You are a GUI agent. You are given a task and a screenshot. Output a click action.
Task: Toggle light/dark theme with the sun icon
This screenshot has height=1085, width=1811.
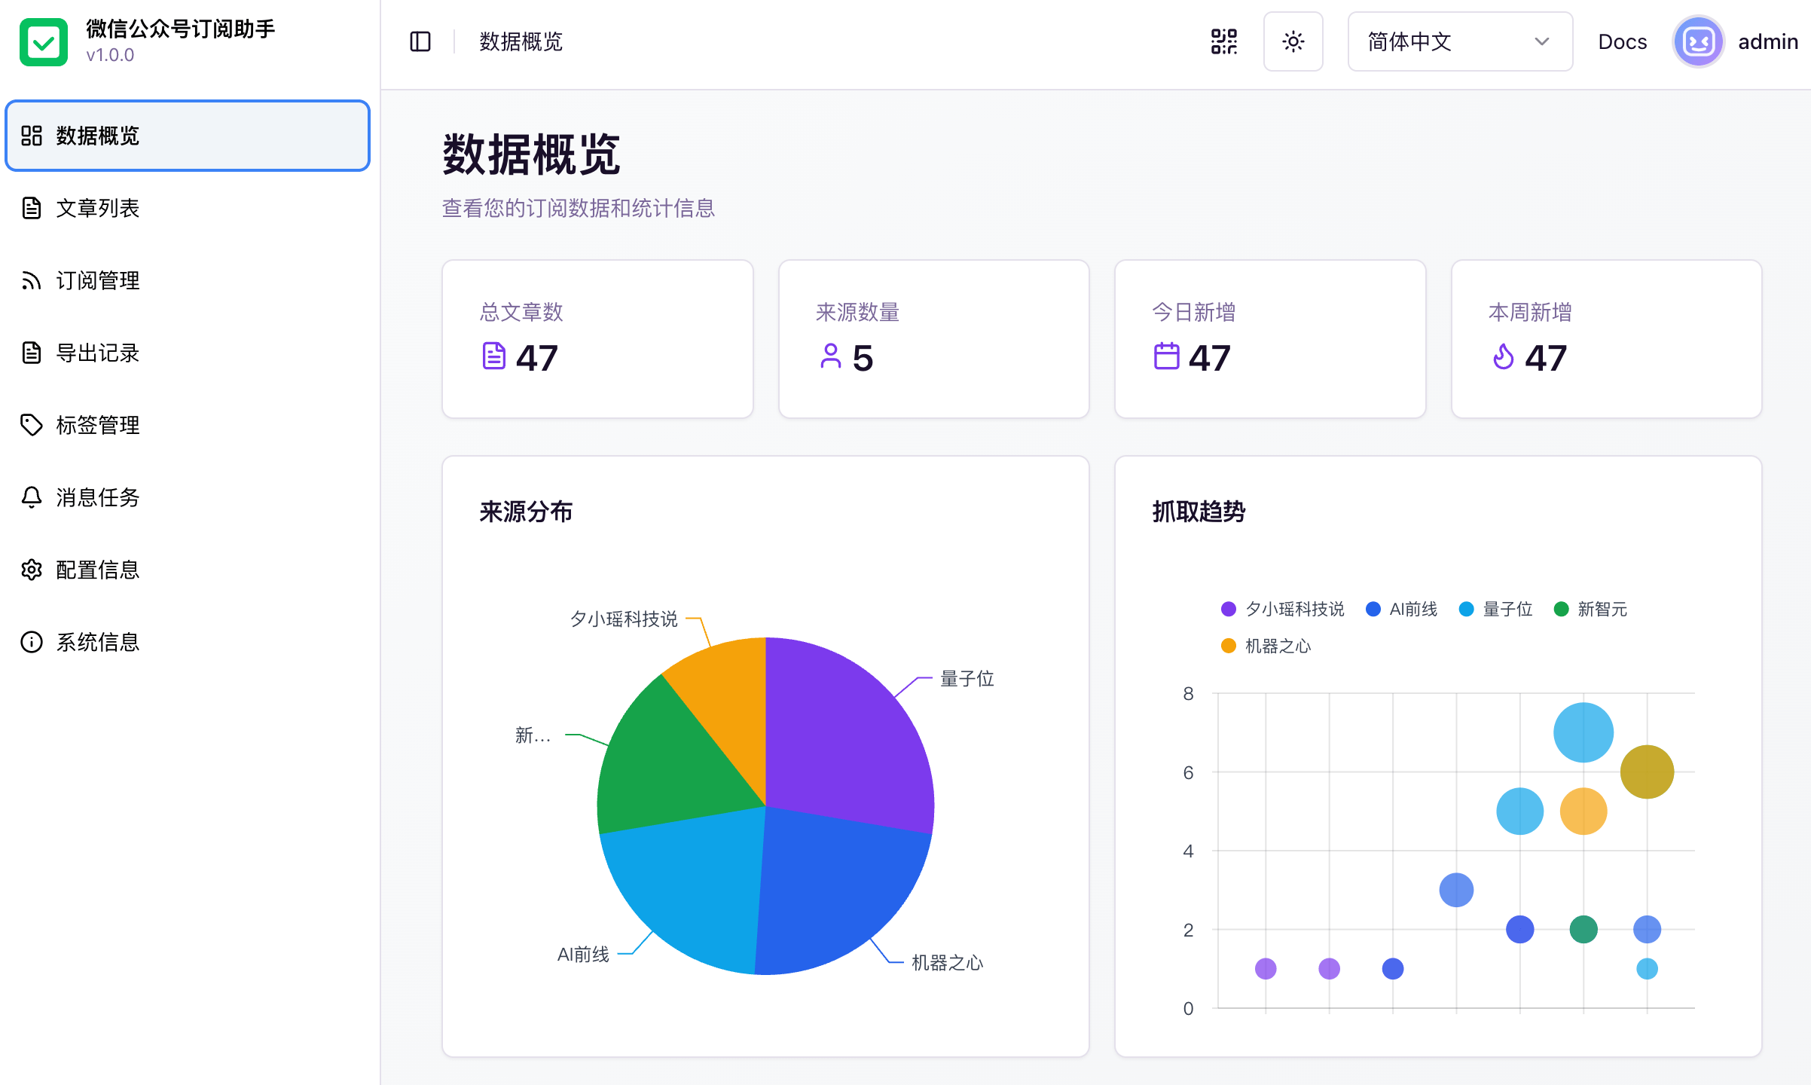pos(1293,42)
